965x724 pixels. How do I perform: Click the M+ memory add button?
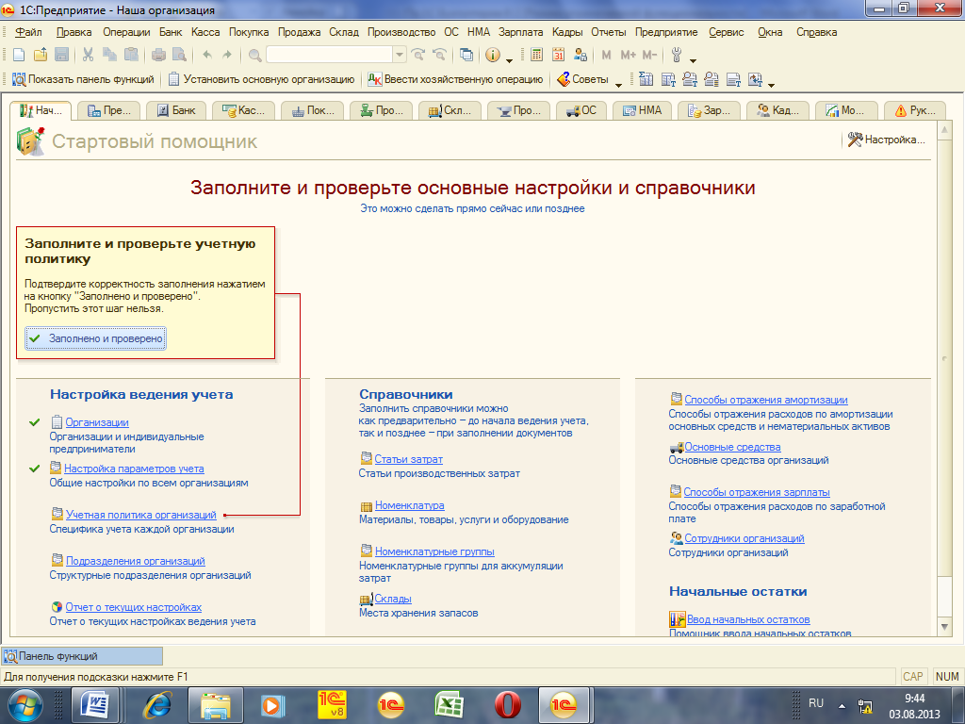click(628, 55)
